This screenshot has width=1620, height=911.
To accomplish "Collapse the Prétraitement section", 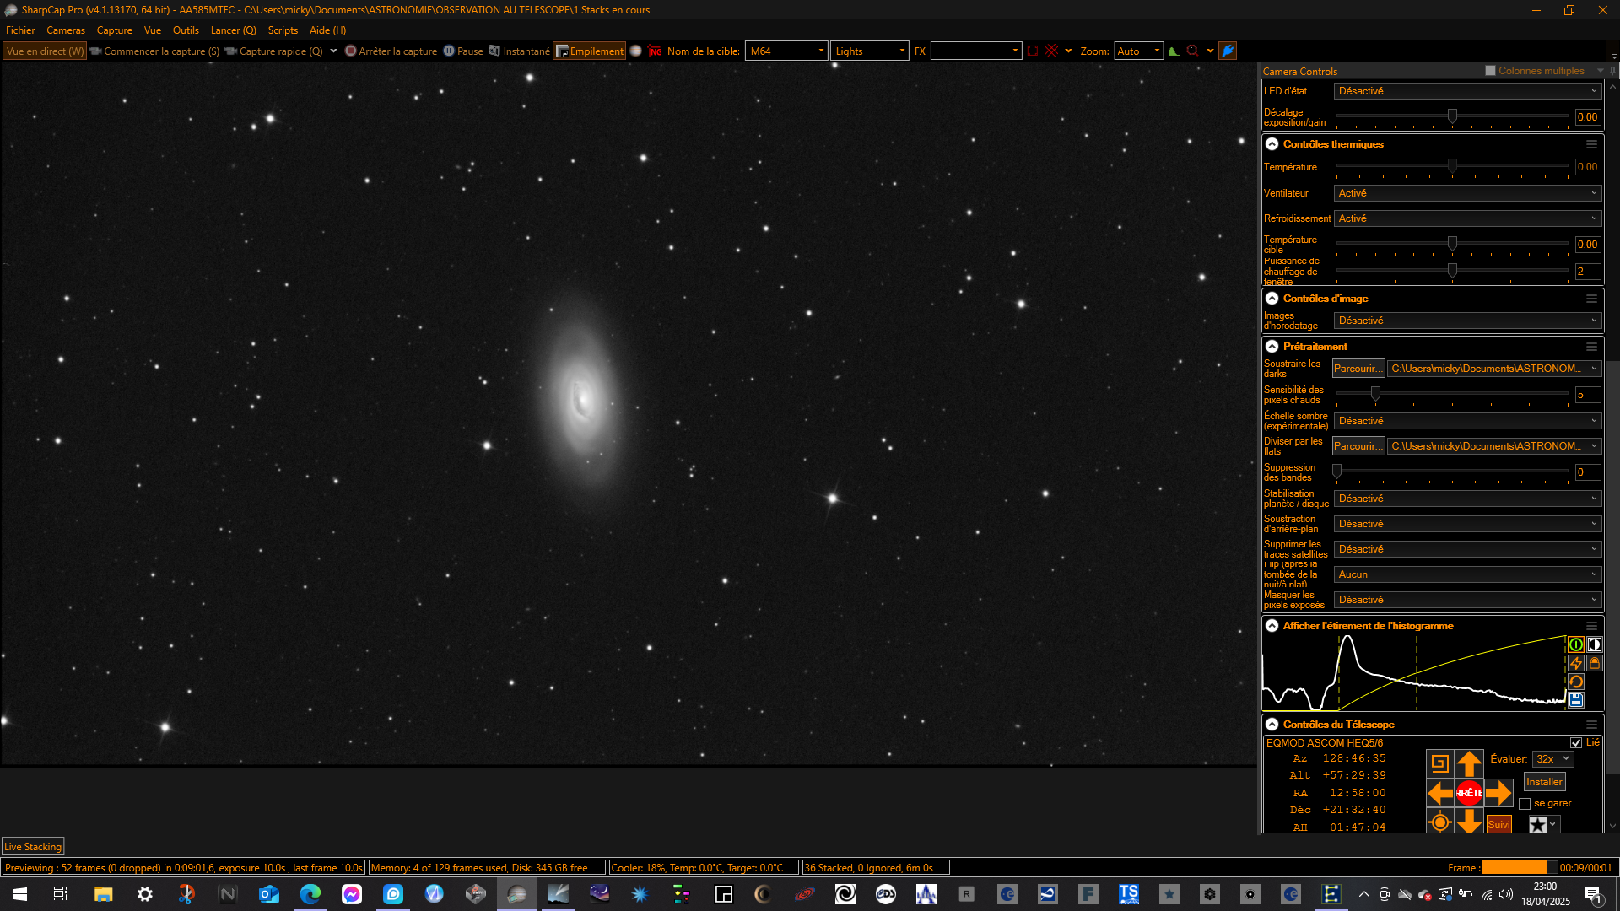I will pos(1272,347).
